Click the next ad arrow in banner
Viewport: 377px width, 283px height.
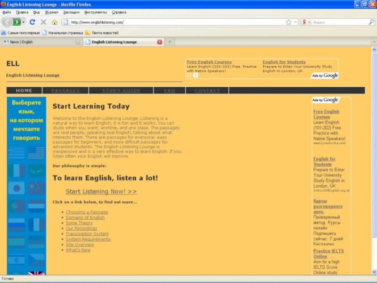(196, 75)
